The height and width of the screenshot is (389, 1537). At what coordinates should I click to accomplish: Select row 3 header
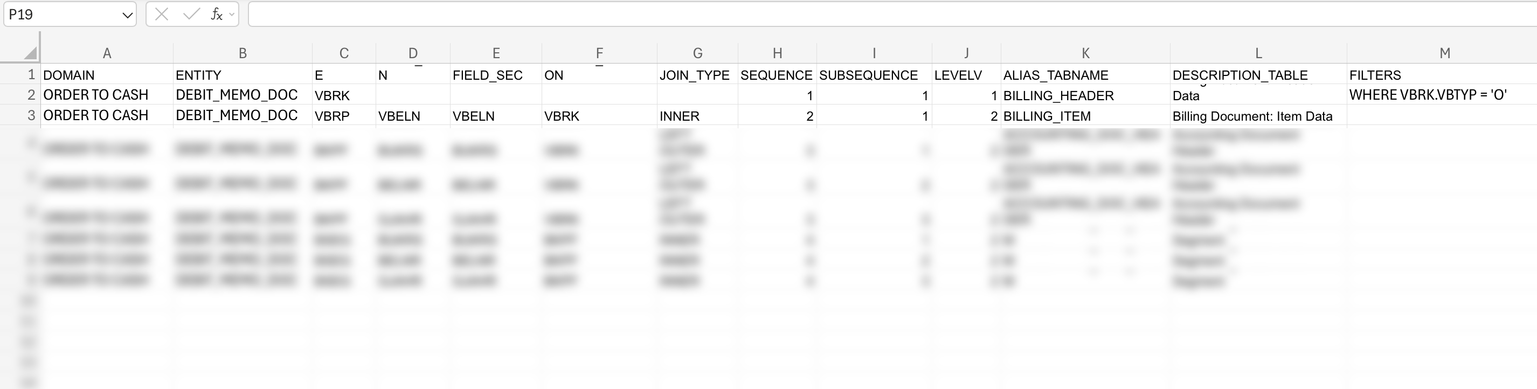(31, 115)
